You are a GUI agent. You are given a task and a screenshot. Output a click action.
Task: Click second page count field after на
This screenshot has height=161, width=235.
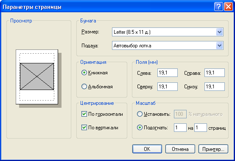pos(201,128)
